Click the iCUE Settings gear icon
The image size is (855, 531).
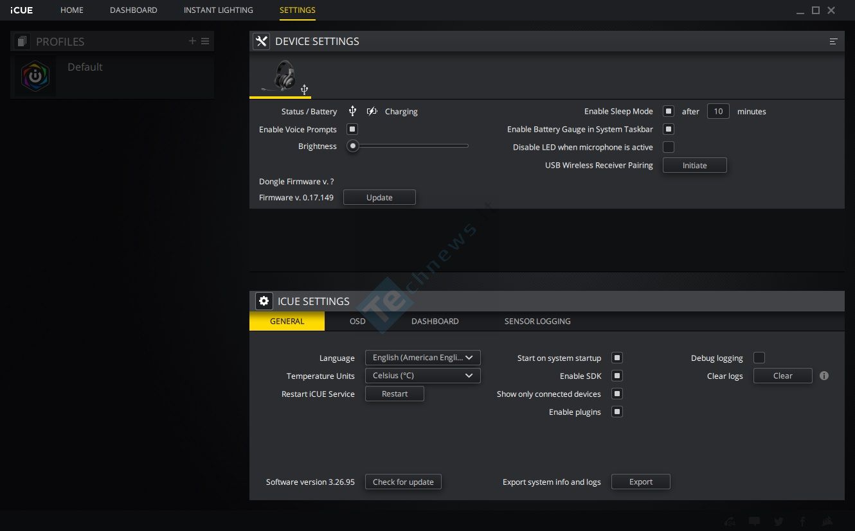pyautogui.click(x=264, y=300)
